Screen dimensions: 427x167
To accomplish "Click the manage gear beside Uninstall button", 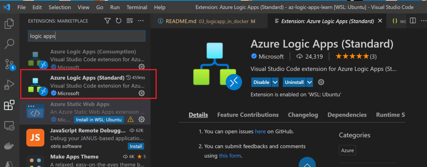I will [321, 82].
